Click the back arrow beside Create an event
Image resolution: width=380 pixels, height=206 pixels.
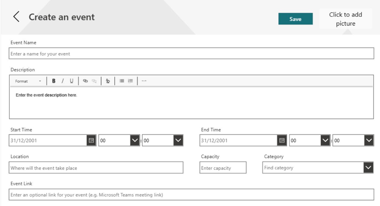(16, 17)
